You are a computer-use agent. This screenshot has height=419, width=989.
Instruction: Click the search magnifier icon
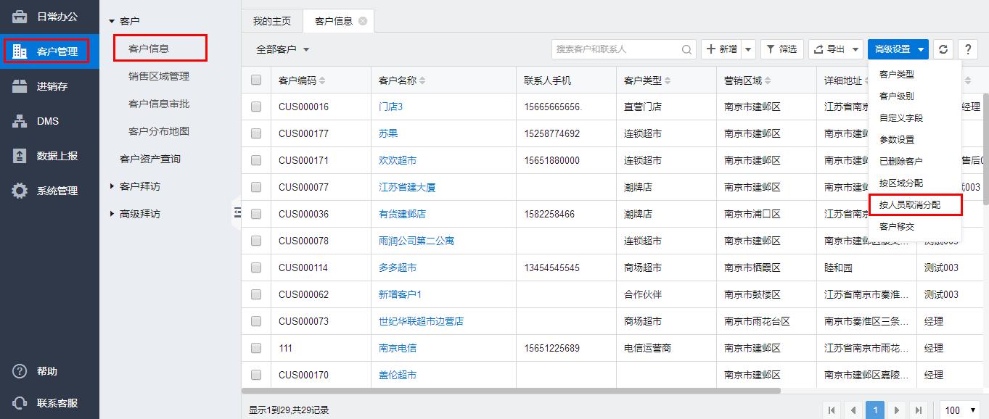[686, 49]
